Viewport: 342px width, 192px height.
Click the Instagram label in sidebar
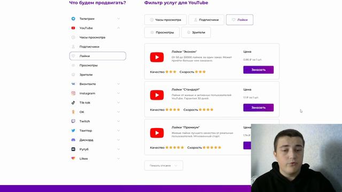pos(87,93)
